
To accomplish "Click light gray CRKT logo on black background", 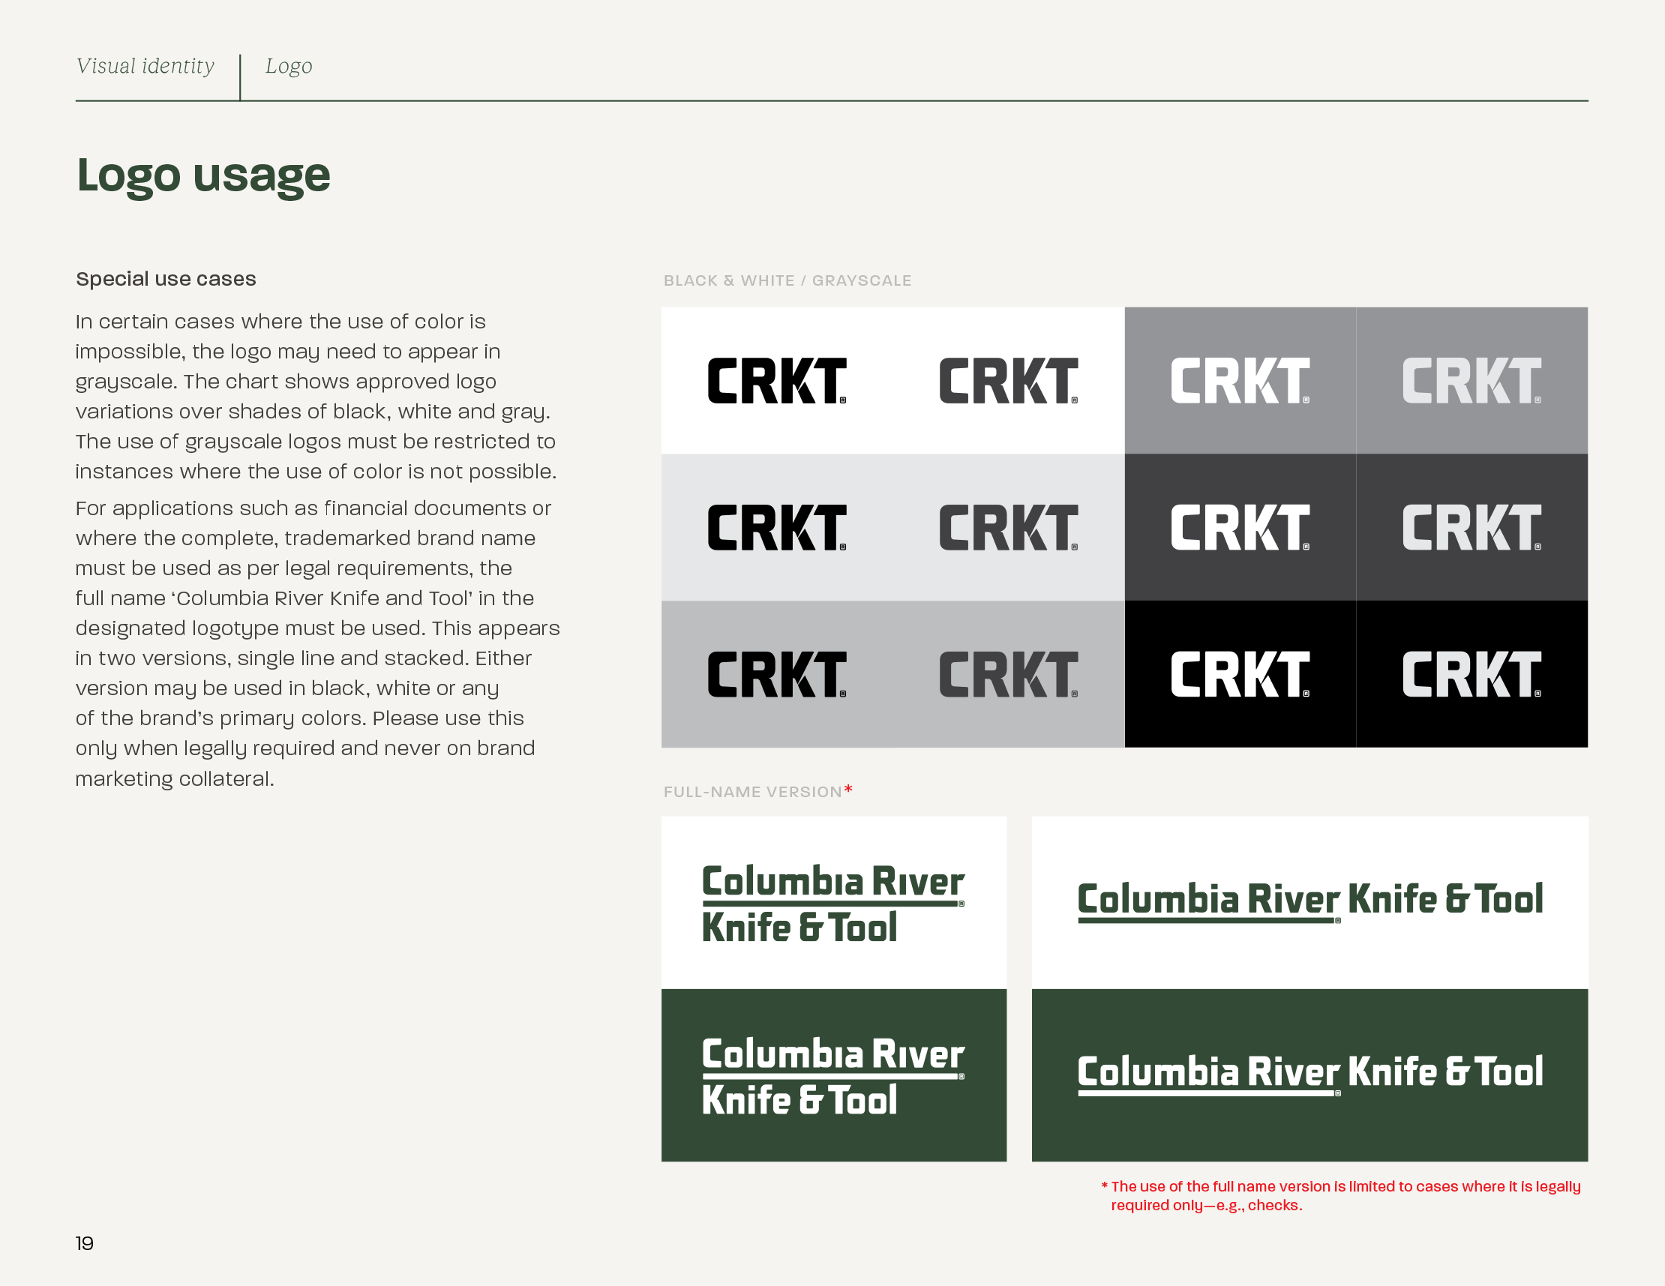I will pyautogui.click(x=1472, y=674).
